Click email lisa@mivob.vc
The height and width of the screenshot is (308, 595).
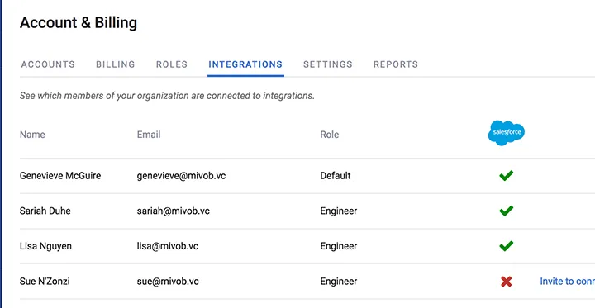coord(168,246)
